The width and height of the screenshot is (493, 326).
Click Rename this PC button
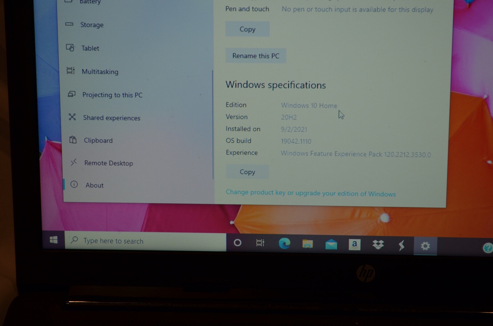256,56
